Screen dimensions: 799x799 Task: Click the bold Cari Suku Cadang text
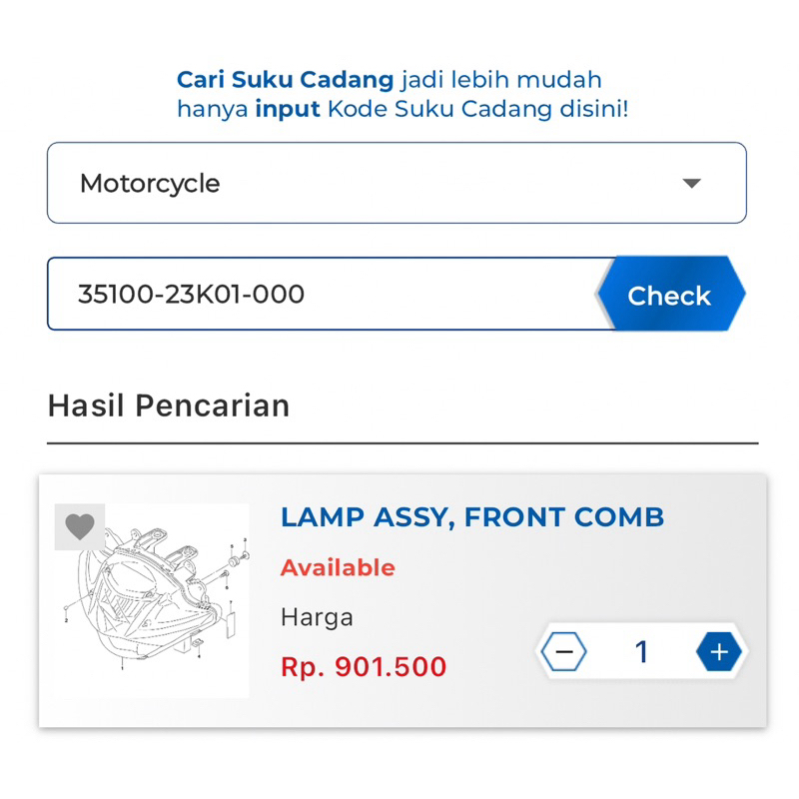pos(286,80)
